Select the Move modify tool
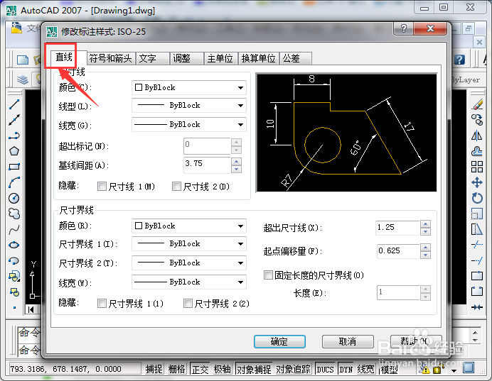 477,182
